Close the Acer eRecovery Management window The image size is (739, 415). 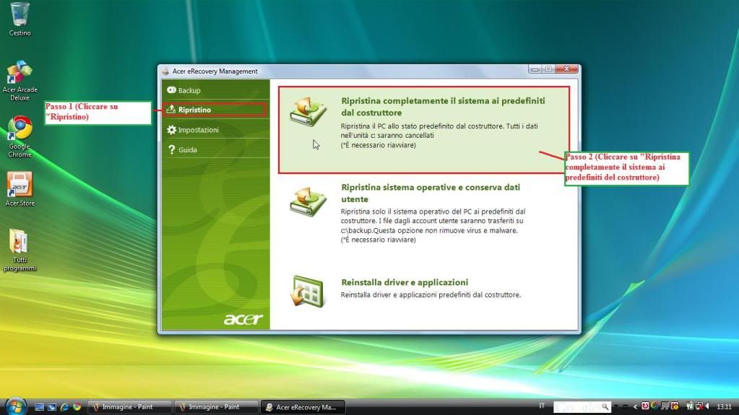click(566, 69)
